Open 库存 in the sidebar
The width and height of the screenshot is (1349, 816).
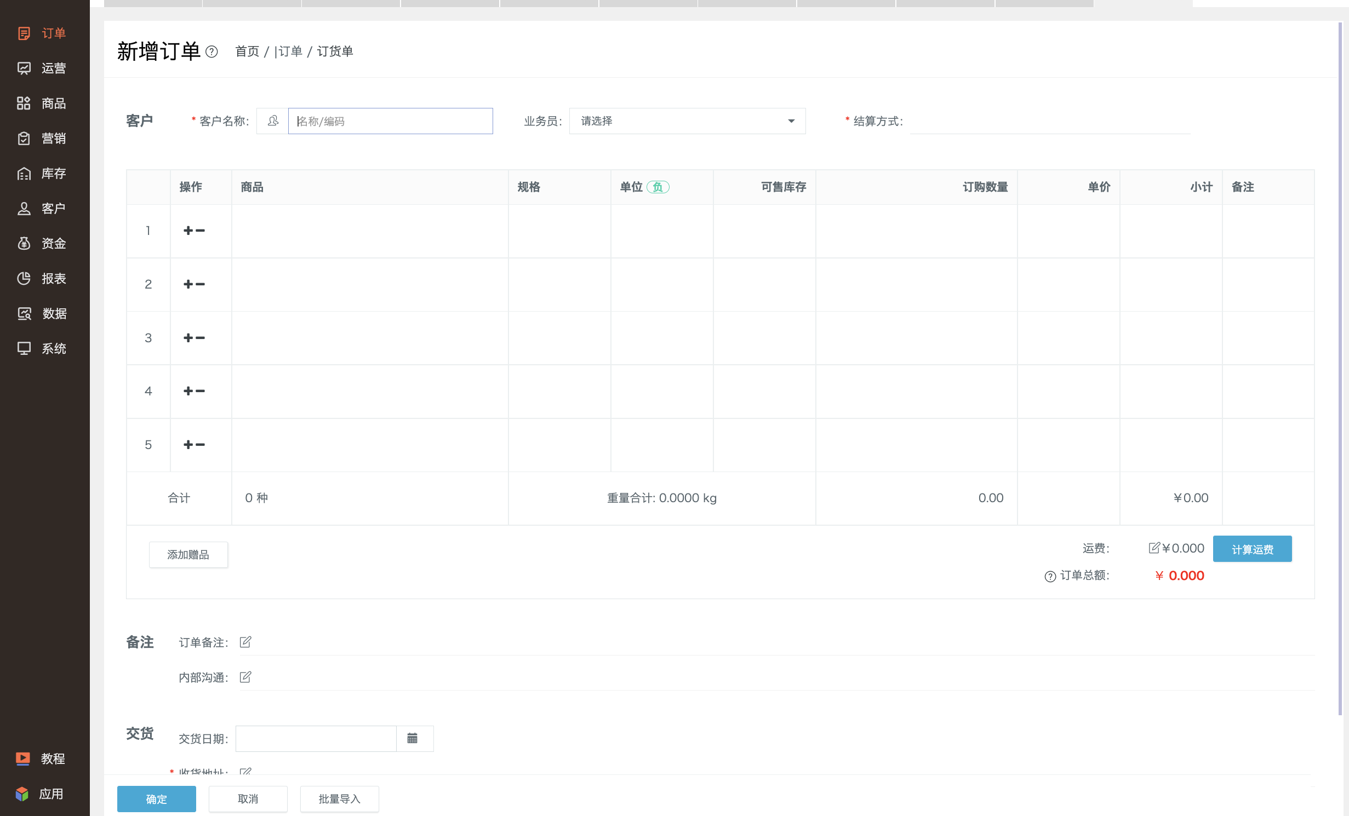42,174
